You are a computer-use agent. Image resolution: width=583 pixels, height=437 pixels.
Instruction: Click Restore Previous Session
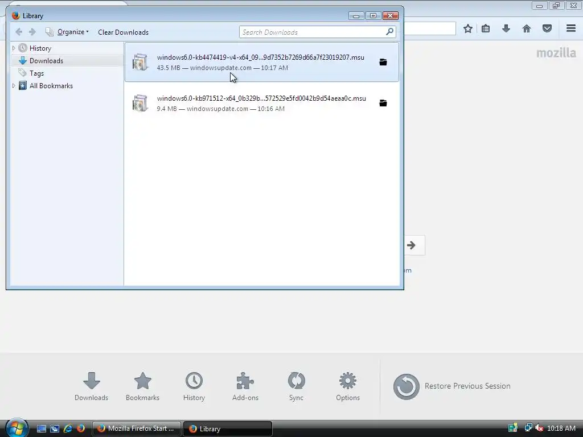[x=451, y=386]
